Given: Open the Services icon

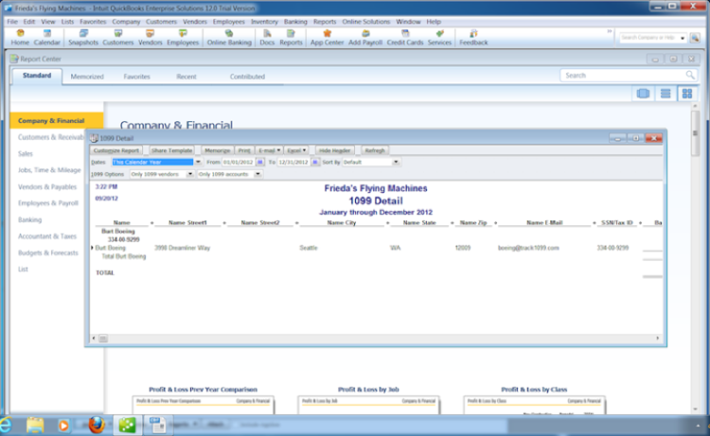Looking at the screenshot, I should pyautogui.click(x=439, y=38).
